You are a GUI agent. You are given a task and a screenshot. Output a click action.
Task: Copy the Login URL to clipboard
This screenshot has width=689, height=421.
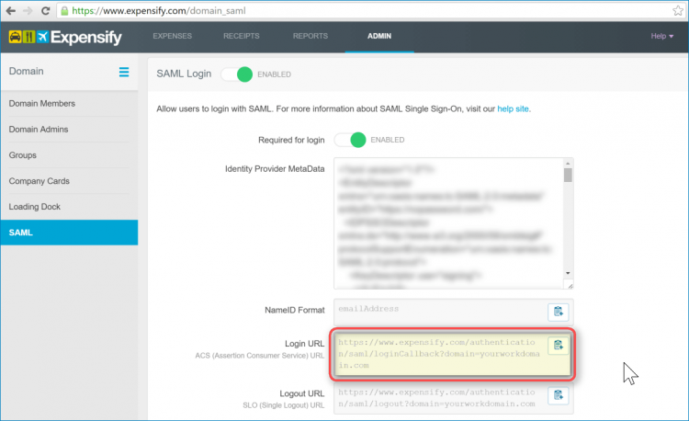click(558, 346)
